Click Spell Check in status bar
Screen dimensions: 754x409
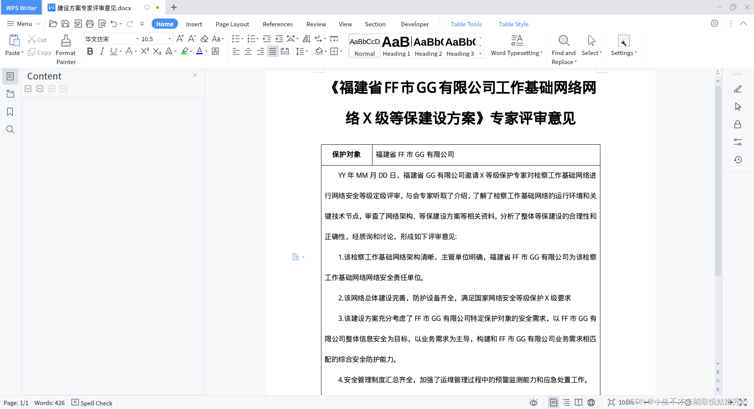(92, 403)
